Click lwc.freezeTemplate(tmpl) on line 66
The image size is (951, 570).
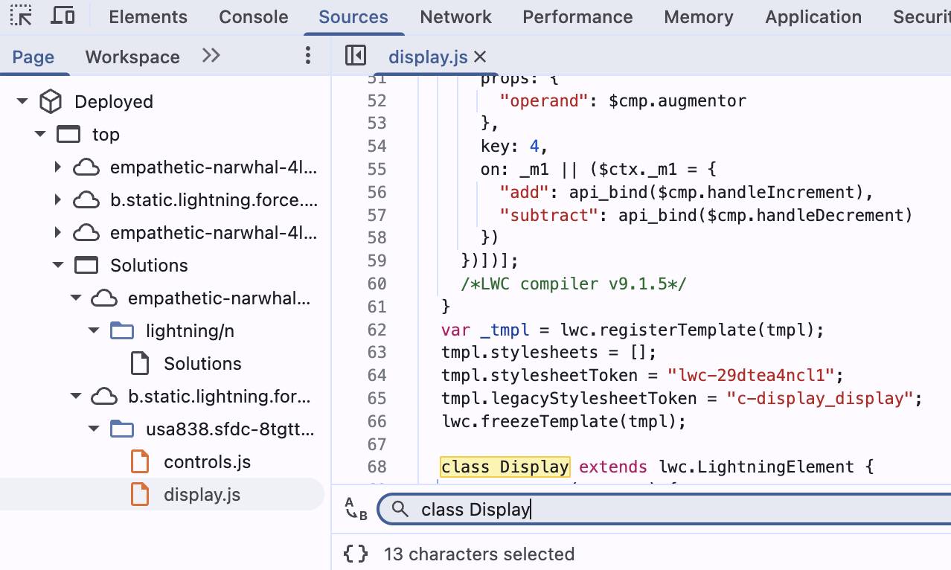point(563,421)
